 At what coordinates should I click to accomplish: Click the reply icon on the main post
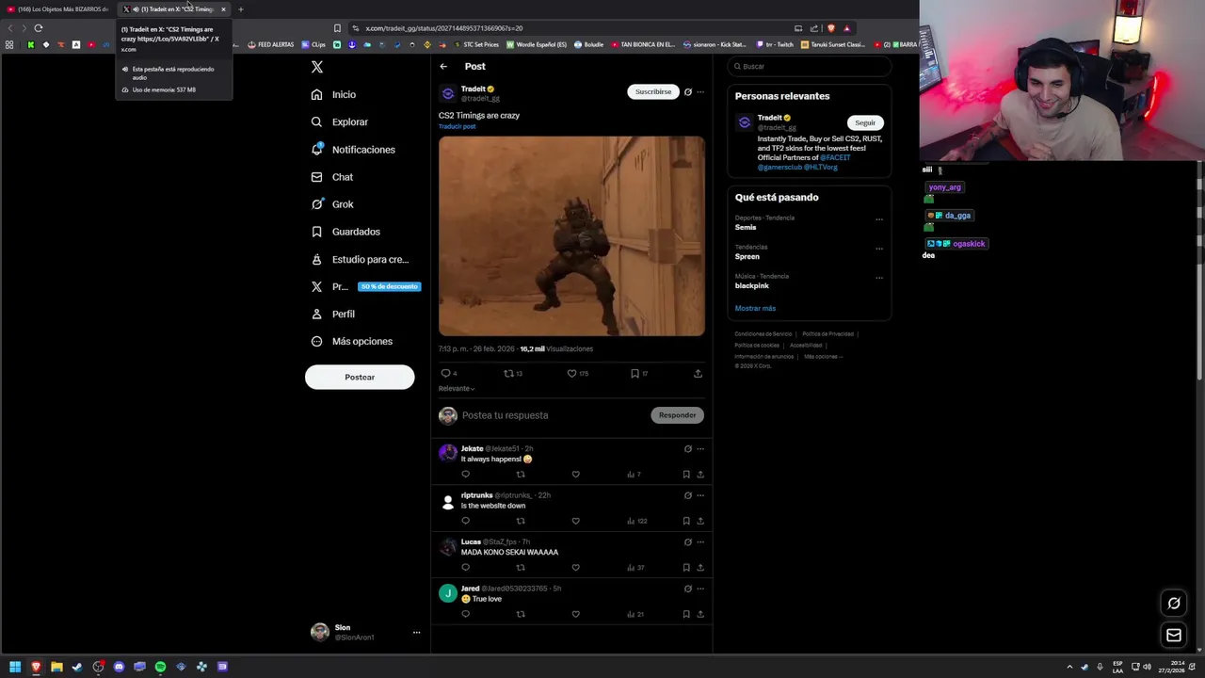(446, 374)
